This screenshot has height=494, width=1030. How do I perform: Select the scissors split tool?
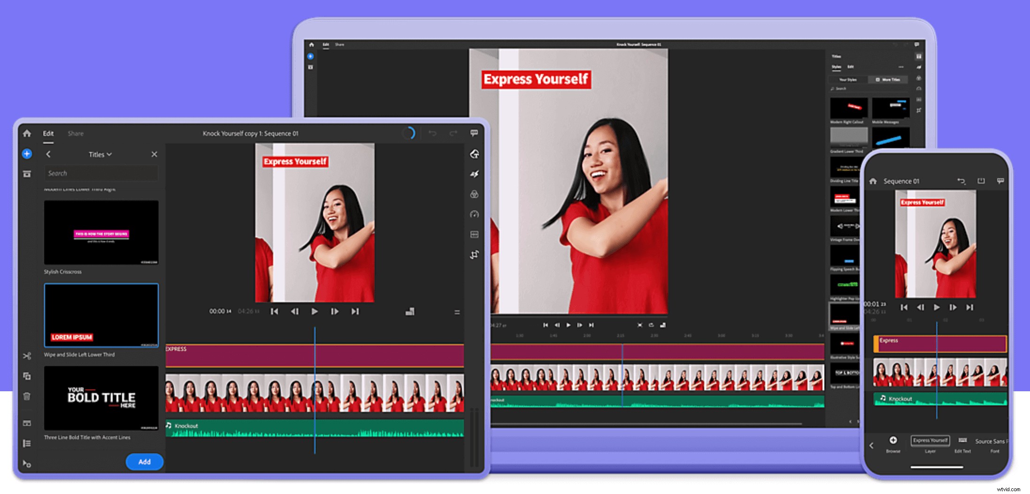[x=27, y=357]
